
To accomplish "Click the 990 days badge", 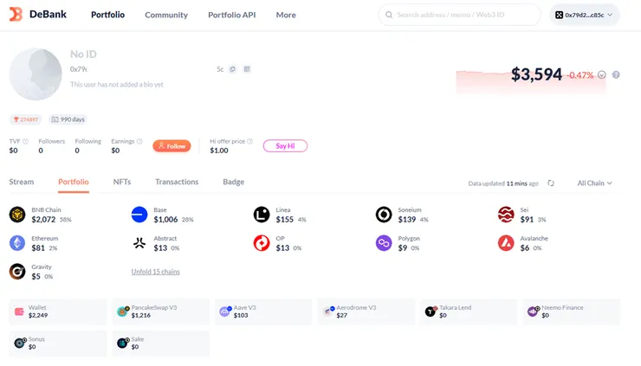I will tap(68, 119).
